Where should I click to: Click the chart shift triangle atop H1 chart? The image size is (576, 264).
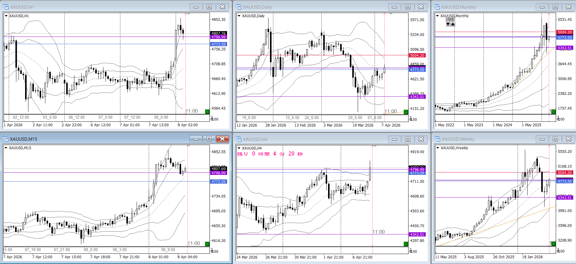pos(188,14)
